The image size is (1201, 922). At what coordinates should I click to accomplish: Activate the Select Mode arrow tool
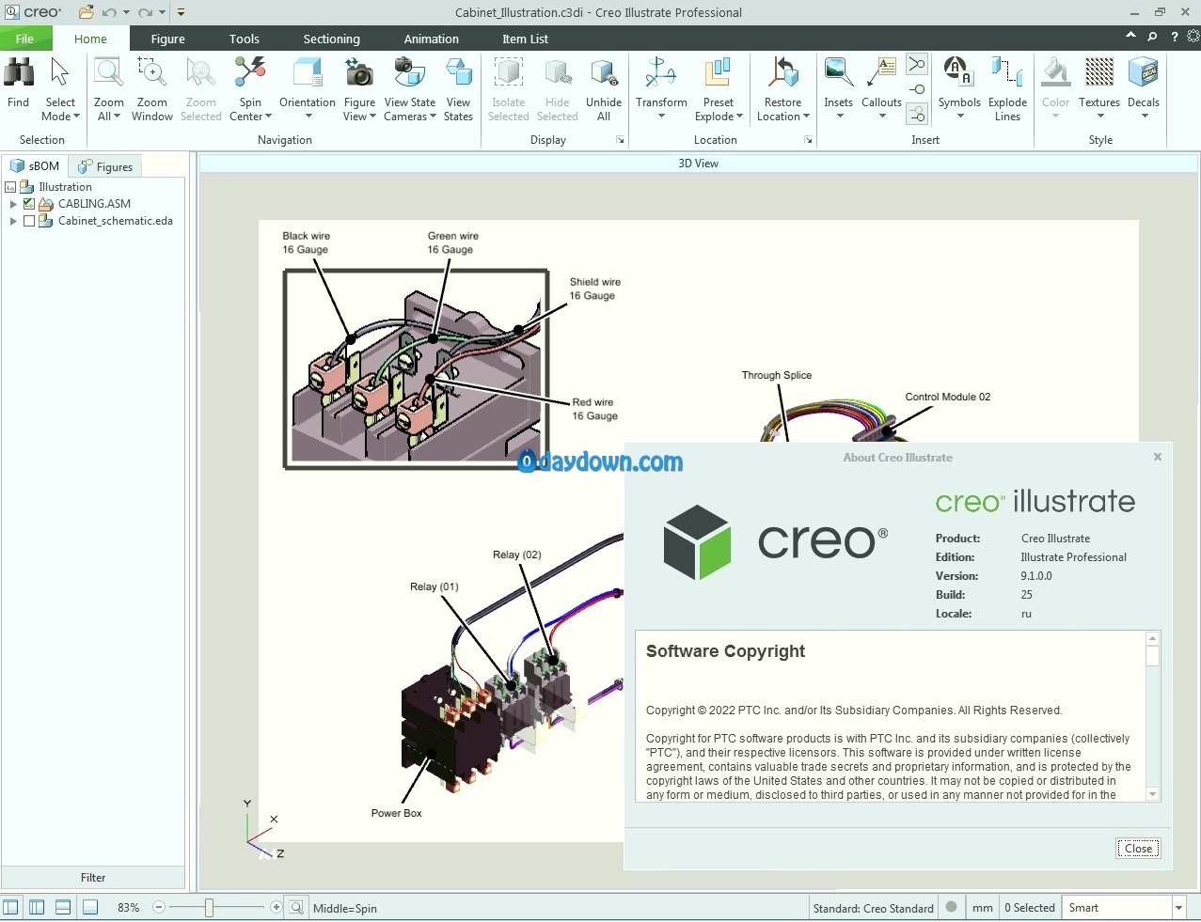pos(60,72)
